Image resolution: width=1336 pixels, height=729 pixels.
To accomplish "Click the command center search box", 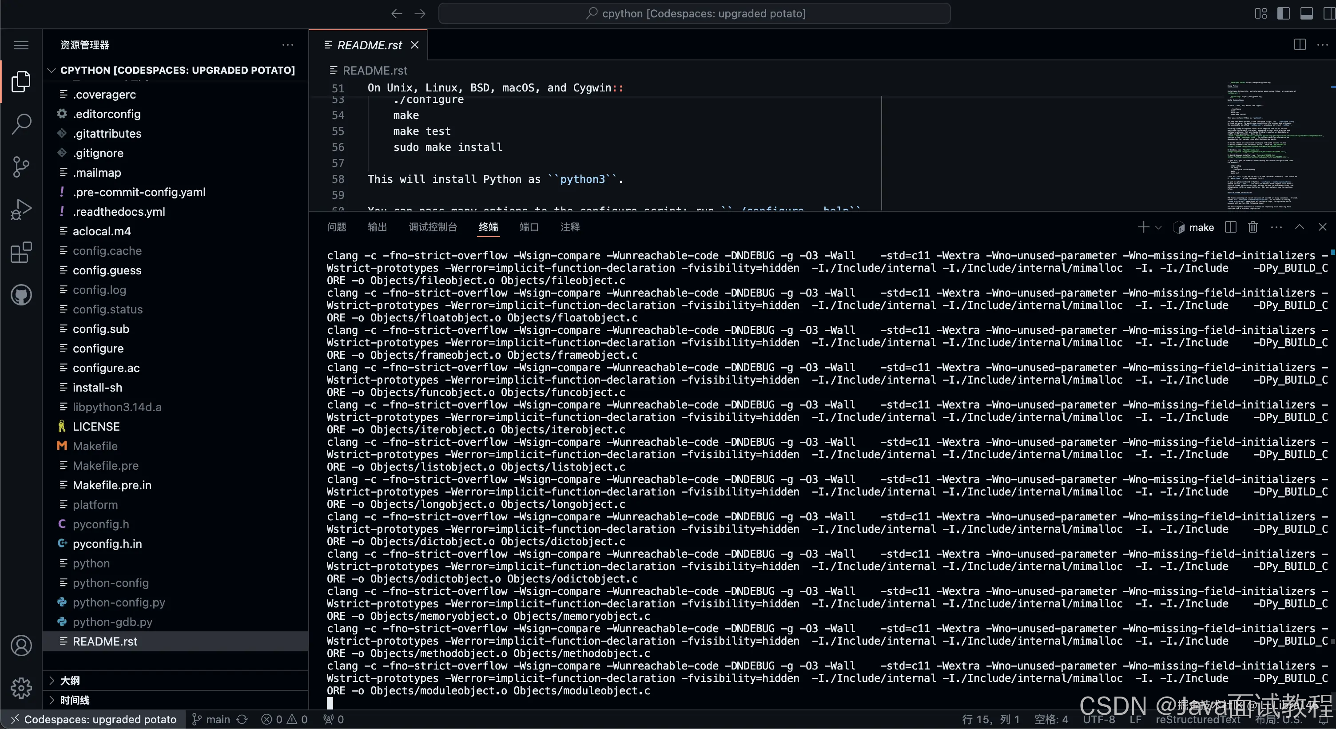I will 695,13.
